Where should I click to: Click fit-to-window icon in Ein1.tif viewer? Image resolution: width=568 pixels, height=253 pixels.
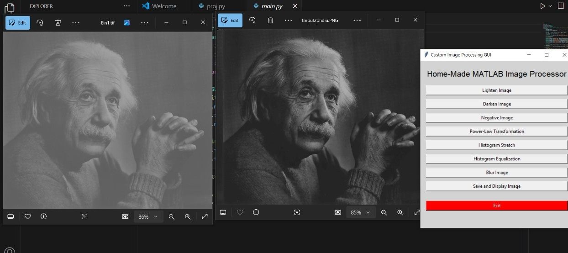click(x=125, y=216)
